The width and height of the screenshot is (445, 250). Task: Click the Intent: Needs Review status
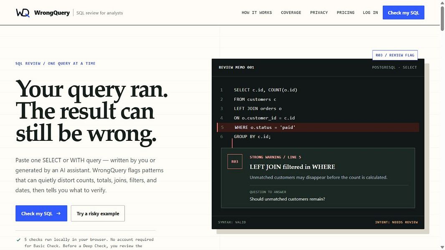(x=396, y=222)
